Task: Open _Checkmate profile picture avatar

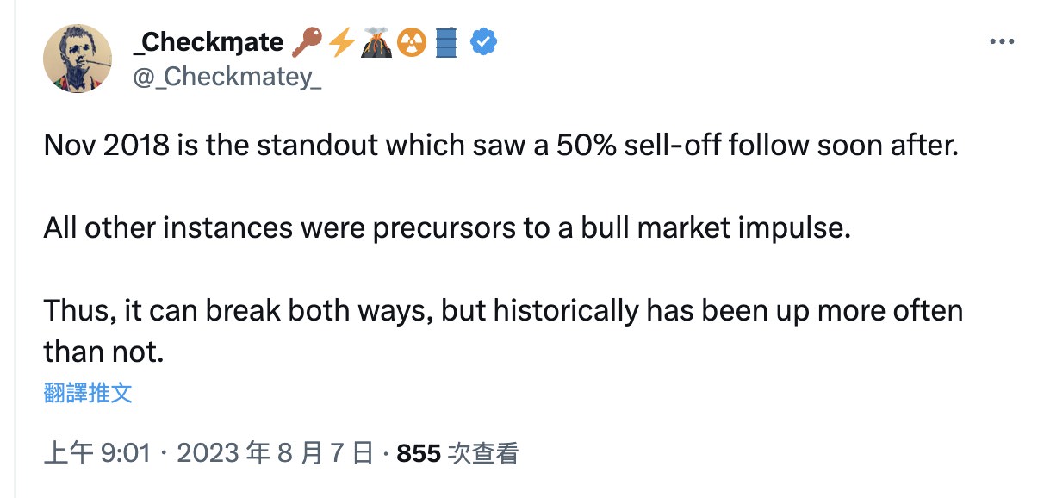Action: click(78, 59)
